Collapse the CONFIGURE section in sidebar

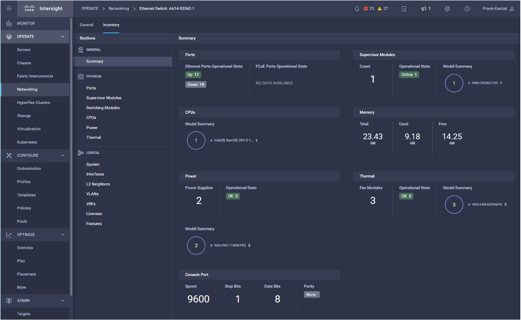coord(62,155)
